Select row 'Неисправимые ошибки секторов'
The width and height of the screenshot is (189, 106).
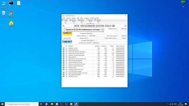point(94,73)
